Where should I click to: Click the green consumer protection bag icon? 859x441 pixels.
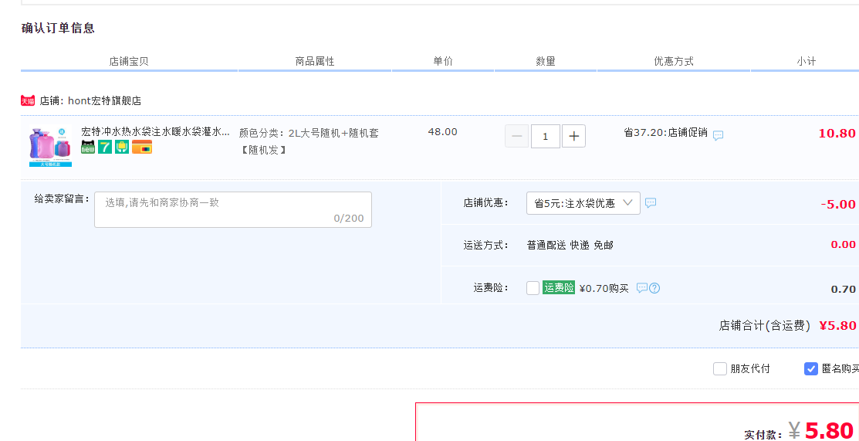tap(122, 147)
